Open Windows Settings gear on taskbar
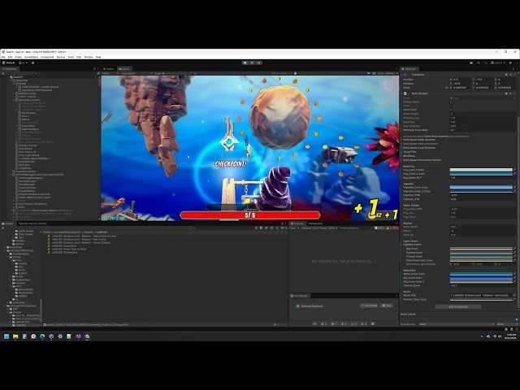This screenshot has width=520, height=390. (x=60, y=336)
